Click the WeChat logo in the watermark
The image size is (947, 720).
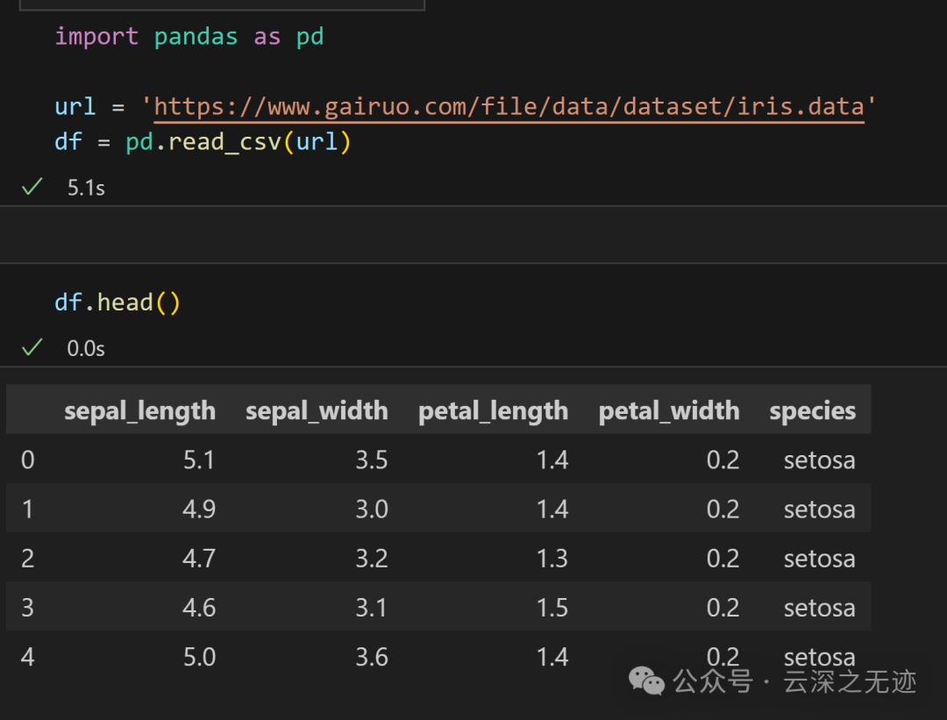coord(648,681)
